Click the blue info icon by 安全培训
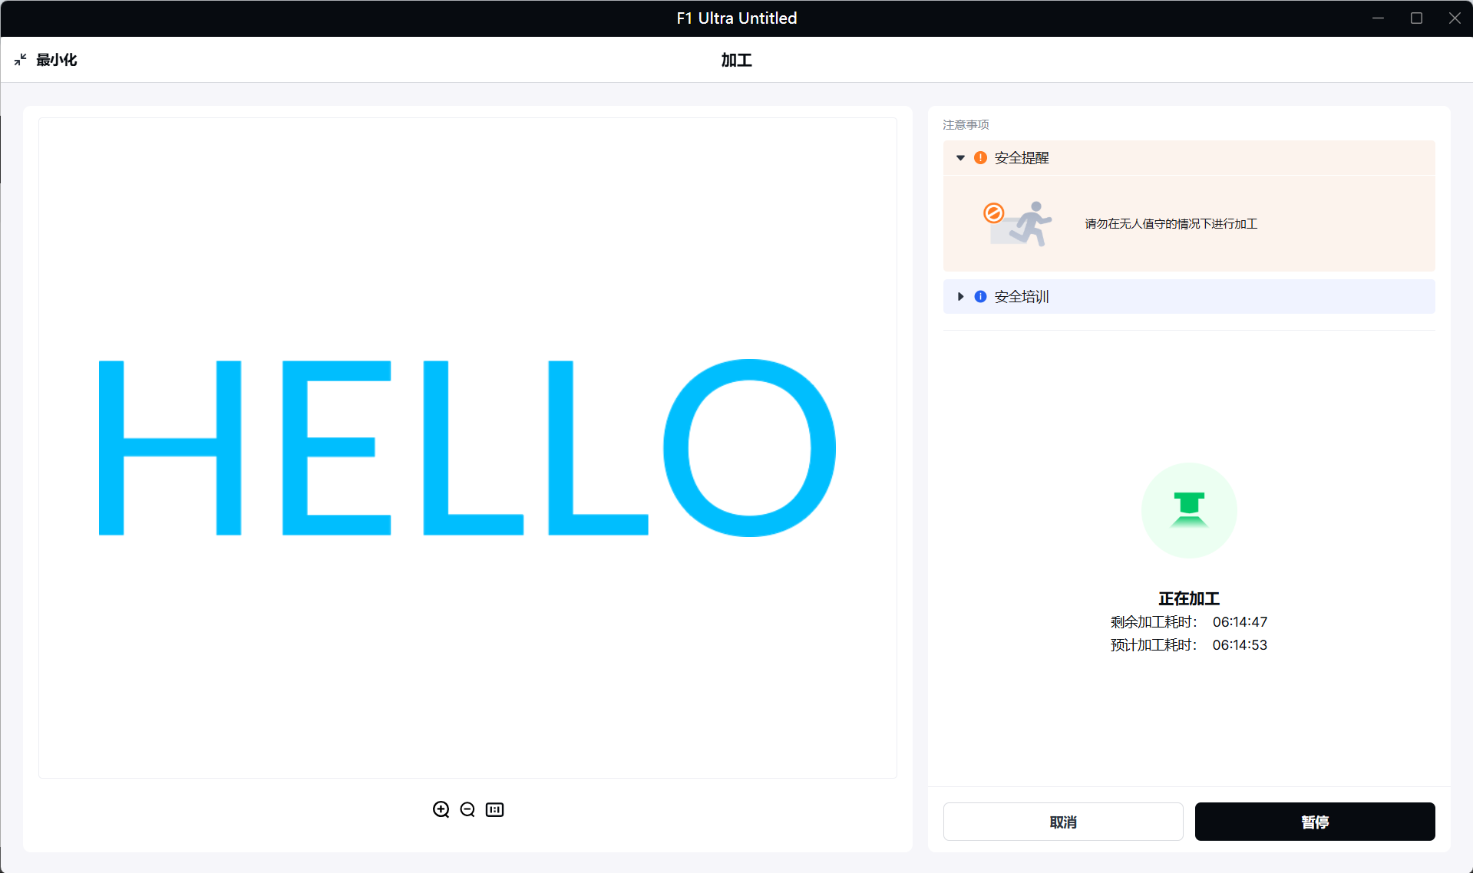Viewport: 1473px width, 873px height. [x=980, y=297]
